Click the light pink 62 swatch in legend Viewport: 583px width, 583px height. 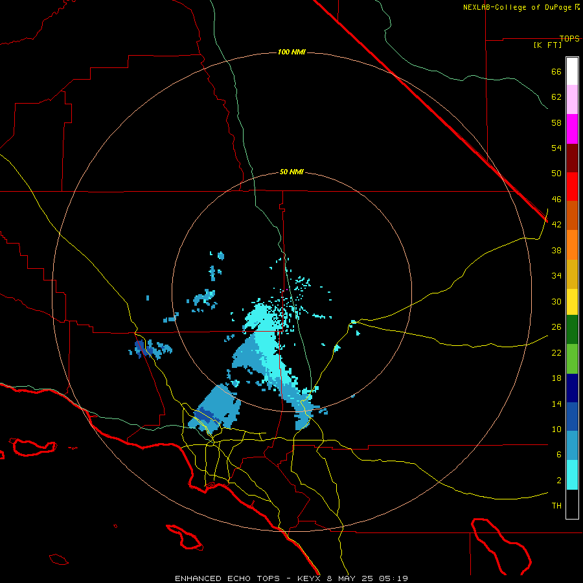pos(572,99)
